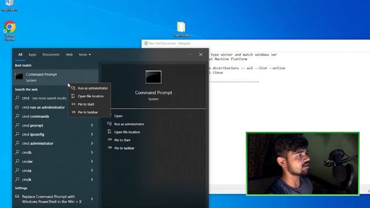The width and height of the screenshot is (370, 208).
Task: Open the More filter dropdown
Action: [85, 54]
